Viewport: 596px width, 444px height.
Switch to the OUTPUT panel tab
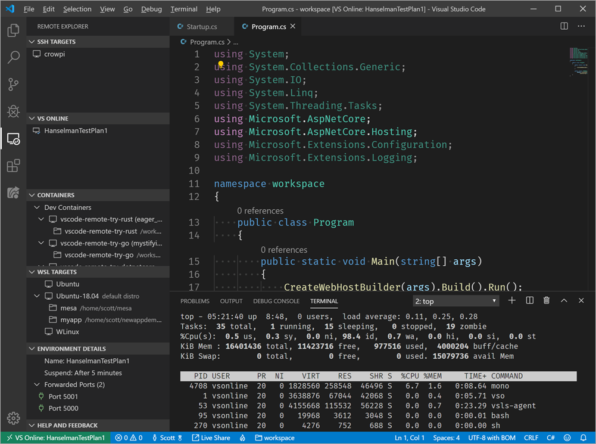coord(231,301)
